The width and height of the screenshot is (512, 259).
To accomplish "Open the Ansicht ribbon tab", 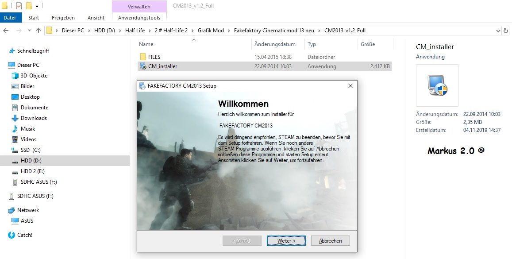I will 96,18.
